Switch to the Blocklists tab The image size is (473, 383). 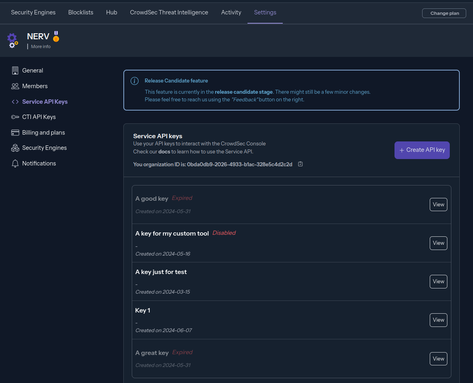click(81, 12)
